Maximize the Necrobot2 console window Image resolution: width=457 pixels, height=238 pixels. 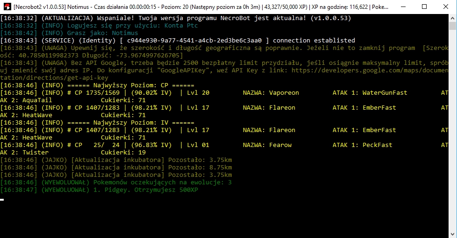pyautogui.click(x=424, y=7)
